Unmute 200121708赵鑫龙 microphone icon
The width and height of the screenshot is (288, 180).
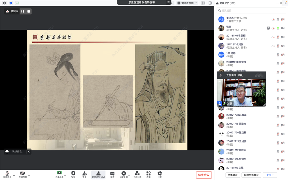[x=278, y=116]
